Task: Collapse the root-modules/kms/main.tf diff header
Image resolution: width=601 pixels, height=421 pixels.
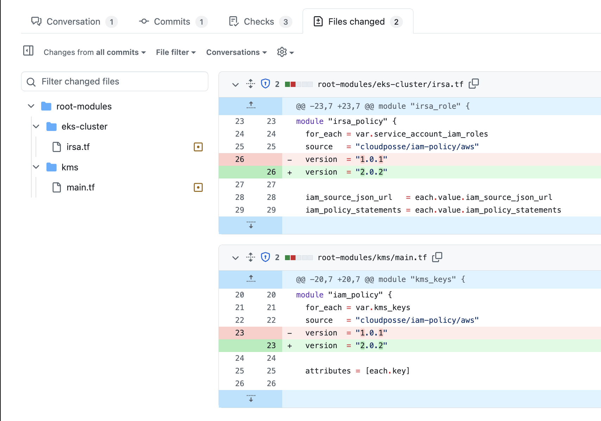Action: tap(235, 257)
